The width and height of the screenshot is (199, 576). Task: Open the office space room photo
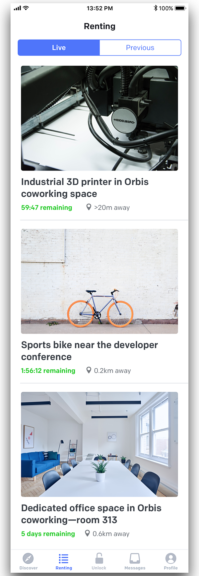point(99,444)
